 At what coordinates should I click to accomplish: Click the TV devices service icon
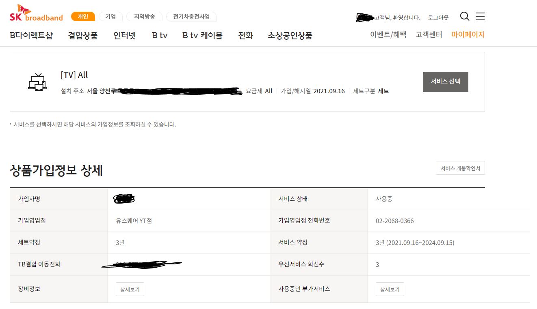(37, 82)
